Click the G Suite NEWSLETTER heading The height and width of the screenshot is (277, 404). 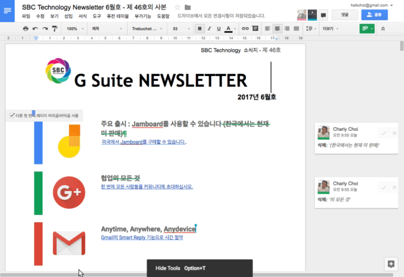(x=161, y=80)
